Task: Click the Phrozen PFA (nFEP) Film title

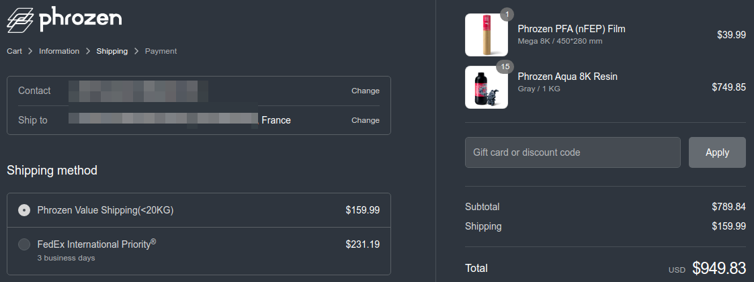Action: [571, 29]
